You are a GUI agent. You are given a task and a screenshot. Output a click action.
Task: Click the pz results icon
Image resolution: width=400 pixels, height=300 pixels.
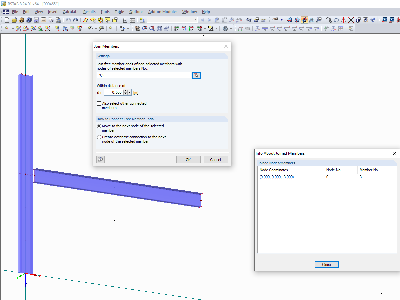point(316,29)
